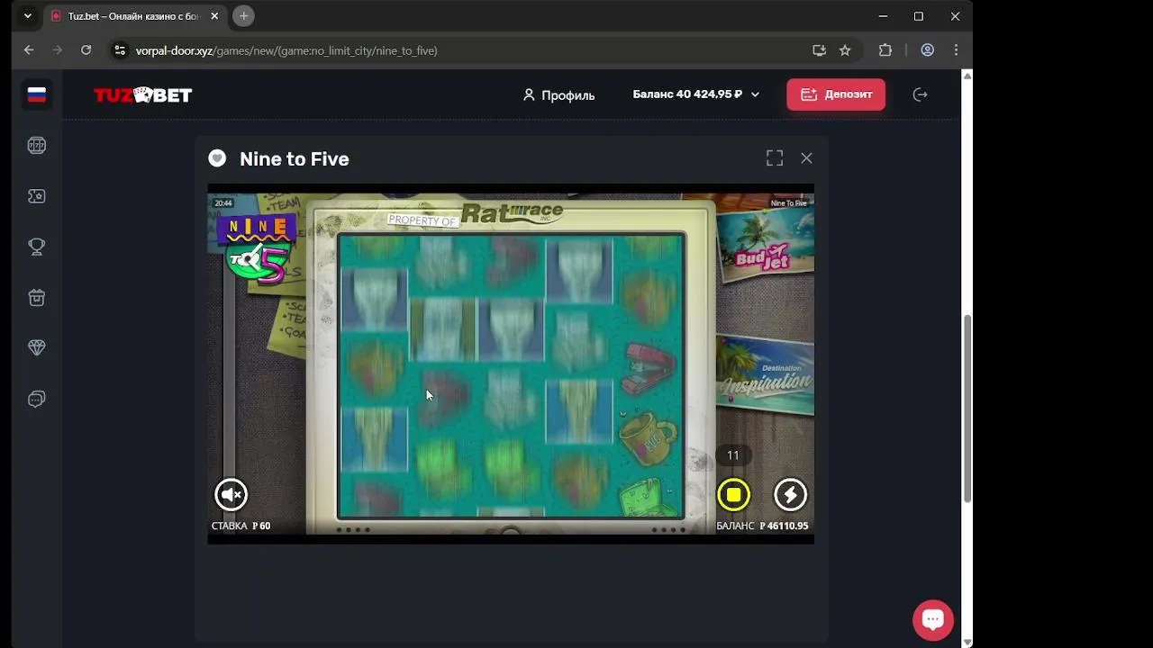Open the pink live chat bubble

(933, 620)
